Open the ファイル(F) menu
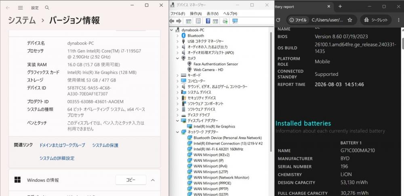The height and width of the screenshot is (196, 404). tap(178, 14)
